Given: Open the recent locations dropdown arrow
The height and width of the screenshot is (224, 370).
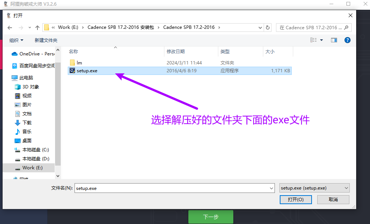Looking at the screenshot, I should pyautogui.click(x=30, y=28).
